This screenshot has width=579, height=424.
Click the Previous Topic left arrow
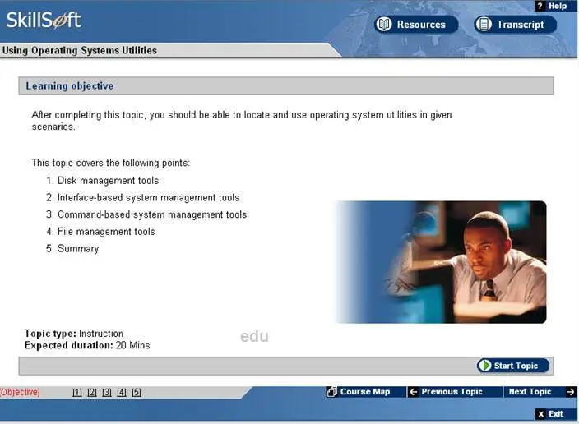click(414, 391)
